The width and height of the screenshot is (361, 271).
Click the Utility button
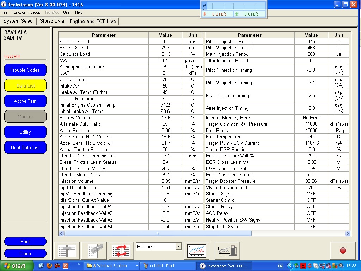coord(25,132)
